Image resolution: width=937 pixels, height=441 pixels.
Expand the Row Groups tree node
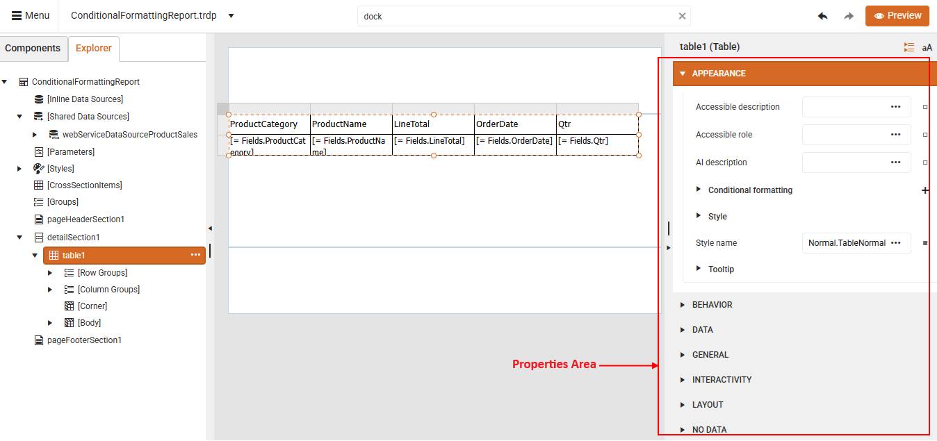point(49,272)
